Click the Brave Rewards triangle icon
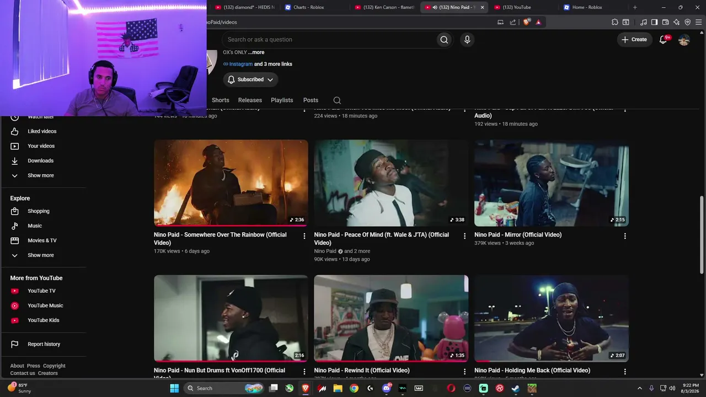The height and width of the screenshot is (397, 706). coord(538,22)
